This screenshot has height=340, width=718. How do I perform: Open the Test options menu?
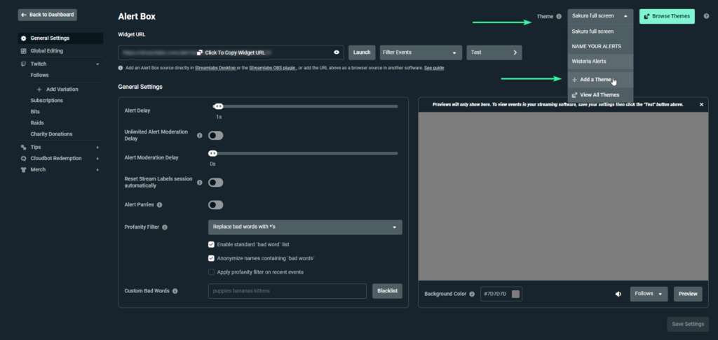pos(494,52)
